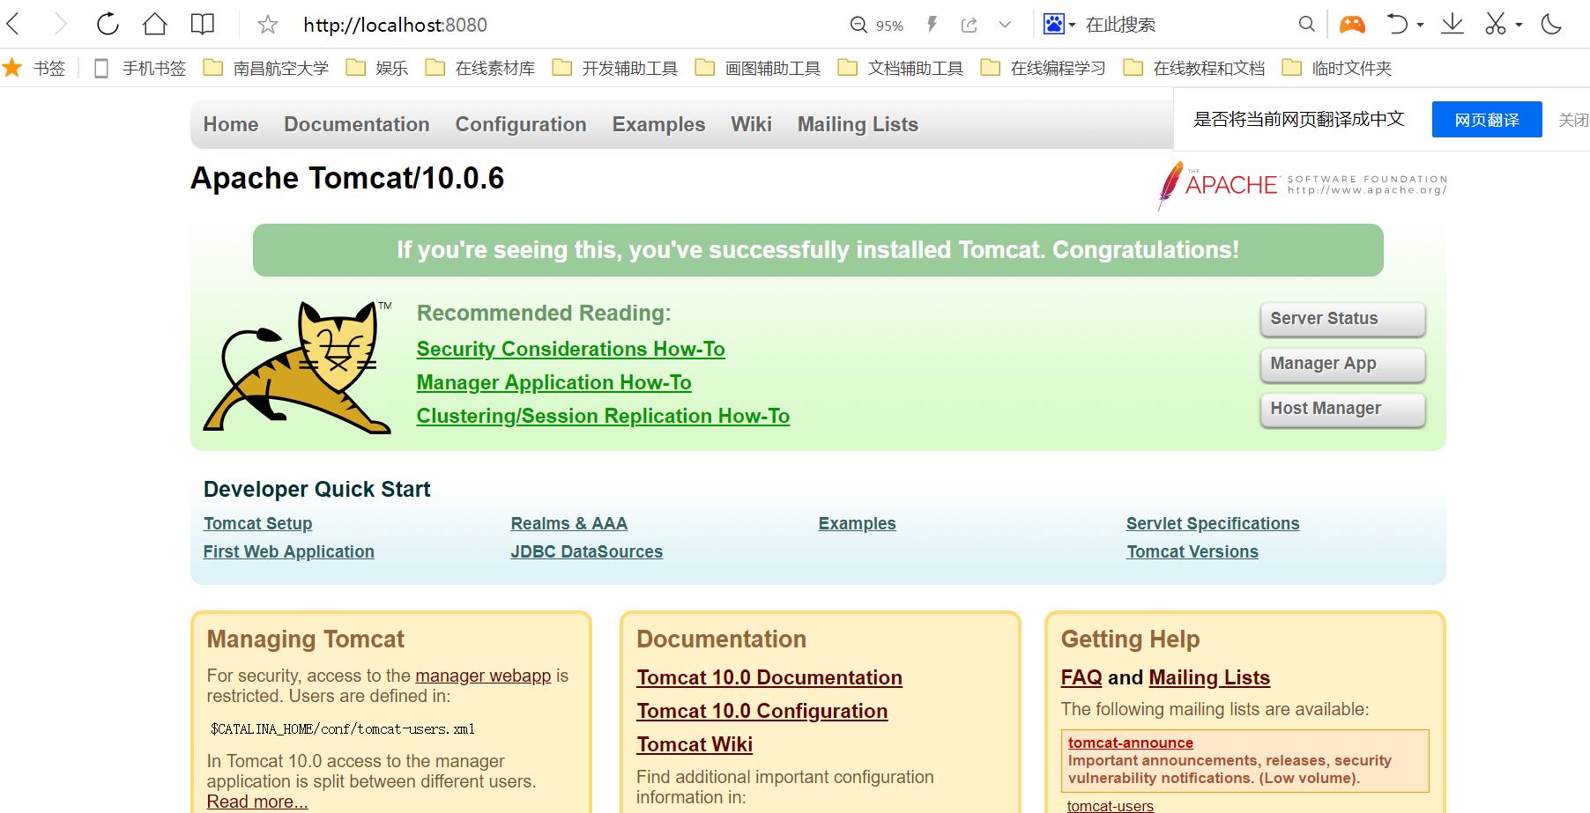Click the scissors screenshot icon
Image resolution: width=1590 pixels, height=813 pixels.
click(x=1496, y=24)
